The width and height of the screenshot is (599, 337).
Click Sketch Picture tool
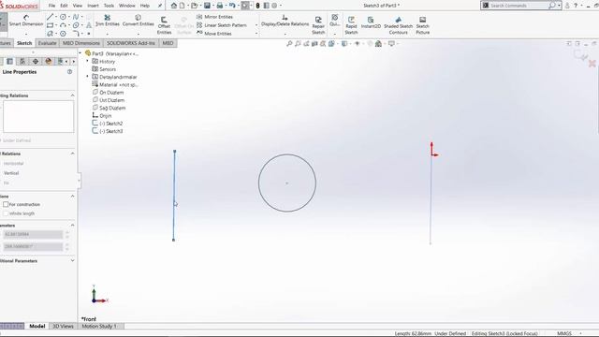pos(422,25)
